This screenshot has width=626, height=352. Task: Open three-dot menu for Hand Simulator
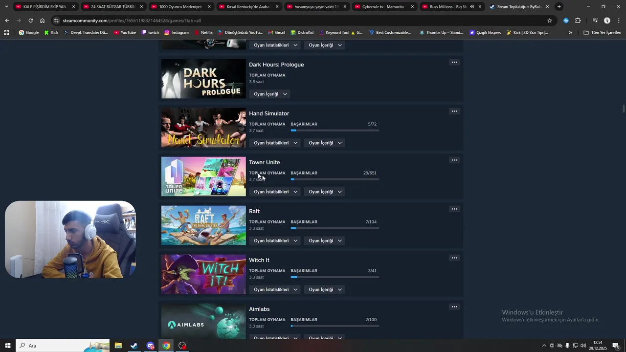(454, 111)
